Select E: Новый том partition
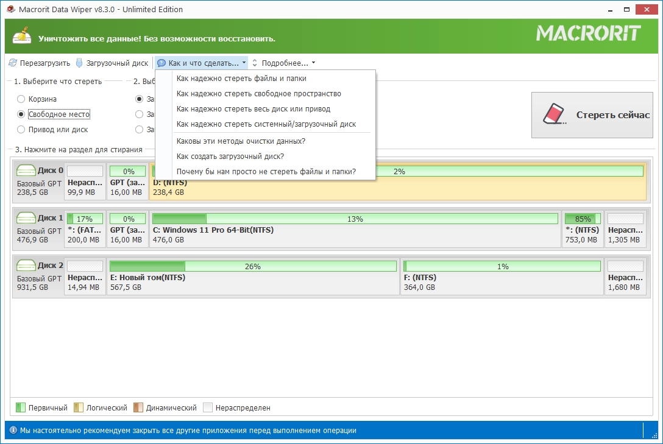This screenshot has width=663, height=444. [253, 277]
